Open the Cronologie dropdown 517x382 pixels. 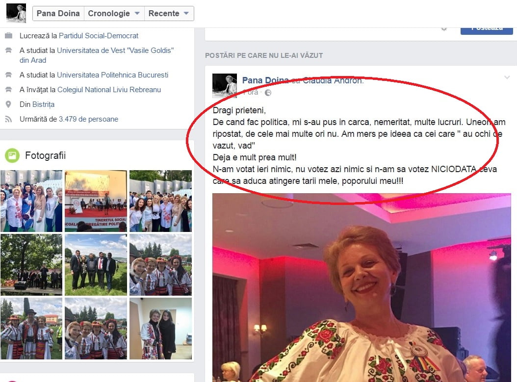point(114,14)
